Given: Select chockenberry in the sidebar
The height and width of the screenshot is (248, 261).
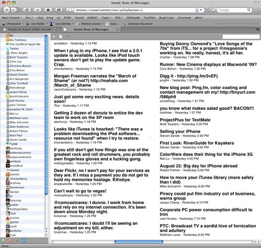Looking at the screenshot, I should [22, 178].
